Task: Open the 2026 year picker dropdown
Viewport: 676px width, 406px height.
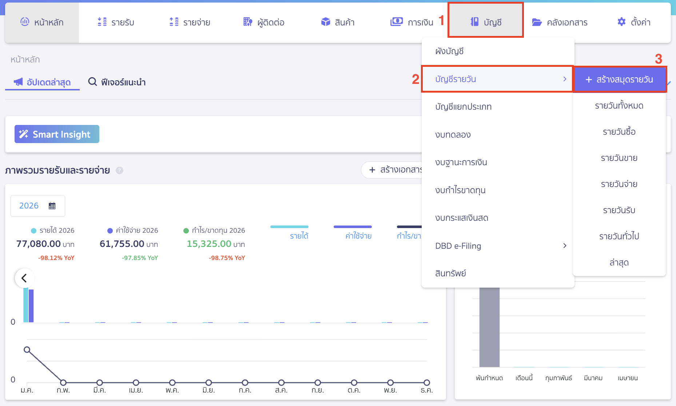Action: tap(37, 206)
